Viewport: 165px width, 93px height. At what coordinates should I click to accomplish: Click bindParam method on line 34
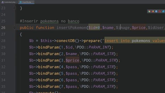[48, 80]
